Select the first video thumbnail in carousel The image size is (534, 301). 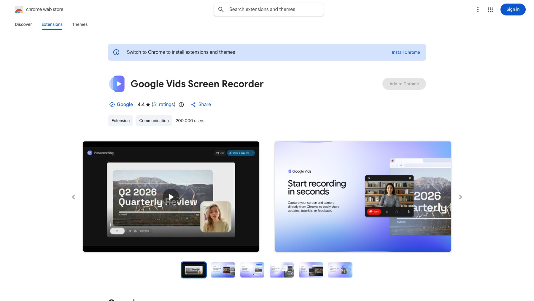point(194,270)
